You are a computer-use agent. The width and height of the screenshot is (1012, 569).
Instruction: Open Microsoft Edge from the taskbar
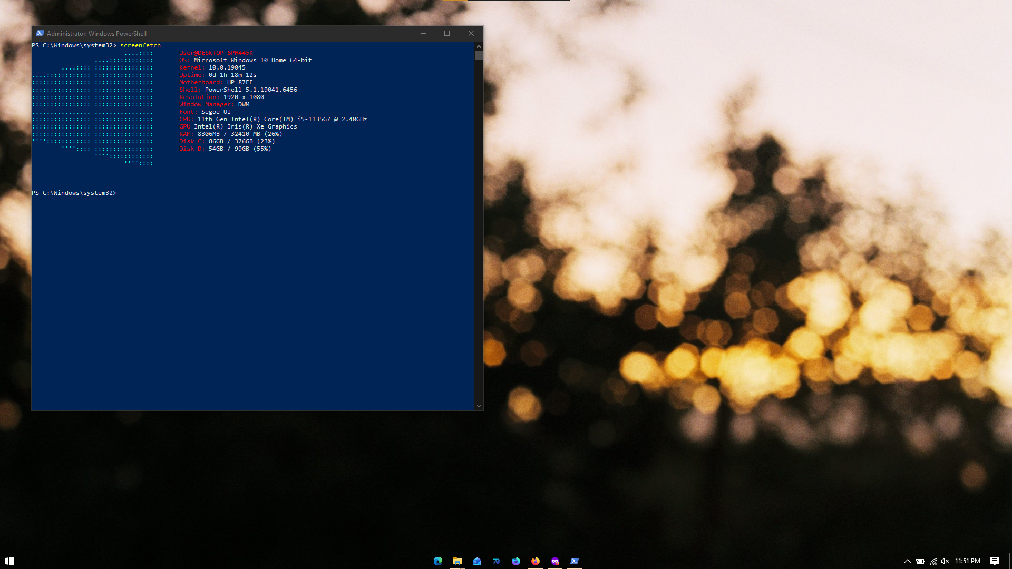point(438,561)
